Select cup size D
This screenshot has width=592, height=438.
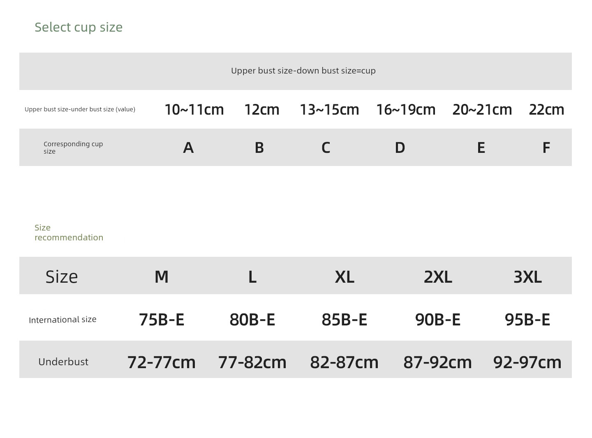point(400,148)
